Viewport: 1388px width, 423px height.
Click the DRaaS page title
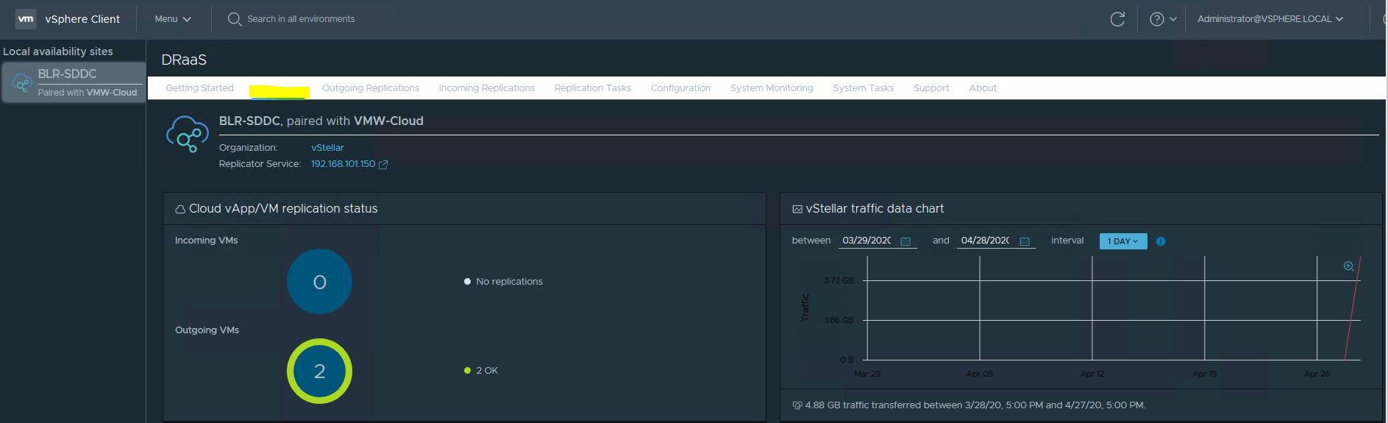(x=184, y=60)
